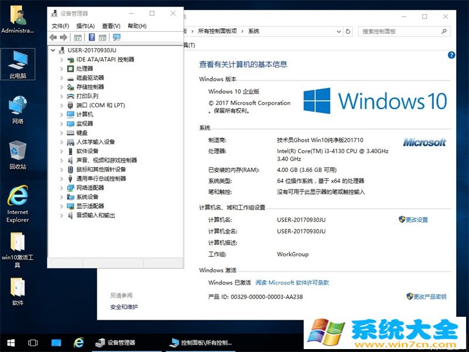Collapse the USER-20170930JU root node

tap(53, 50)
